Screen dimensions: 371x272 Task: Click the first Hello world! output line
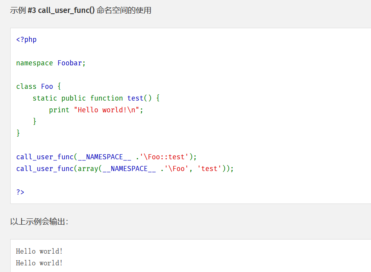39,251
